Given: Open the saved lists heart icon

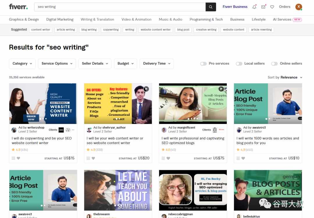Looking at the screenshot, I should pos(272,7).
